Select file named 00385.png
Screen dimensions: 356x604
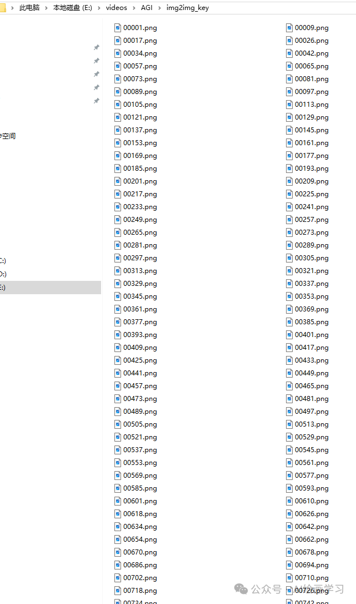point(308,322)
